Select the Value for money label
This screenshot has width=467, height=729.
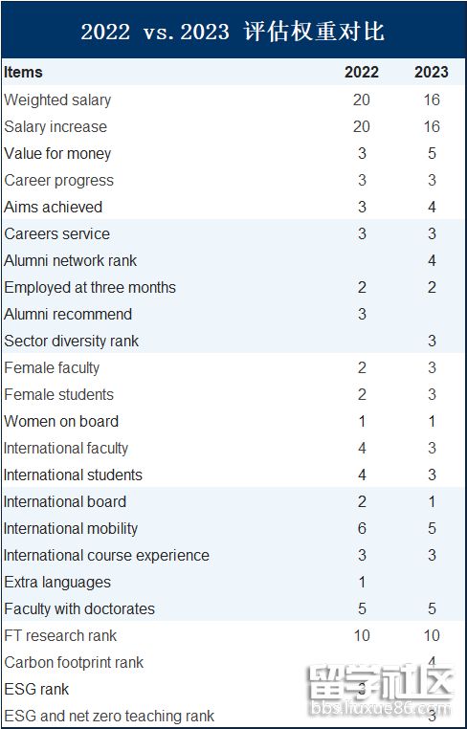[x=57, y=154]
